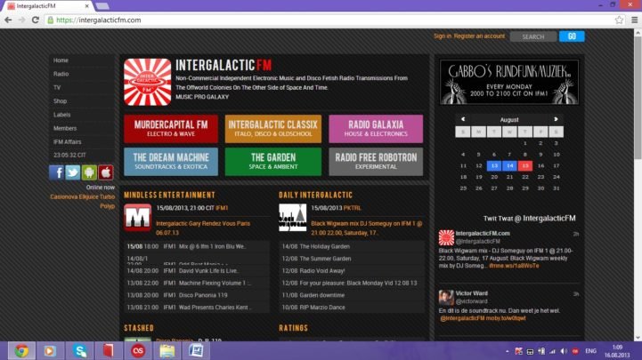Click into the SEARCH input field
Screen dimensions: 642x360
pos(533,36)
